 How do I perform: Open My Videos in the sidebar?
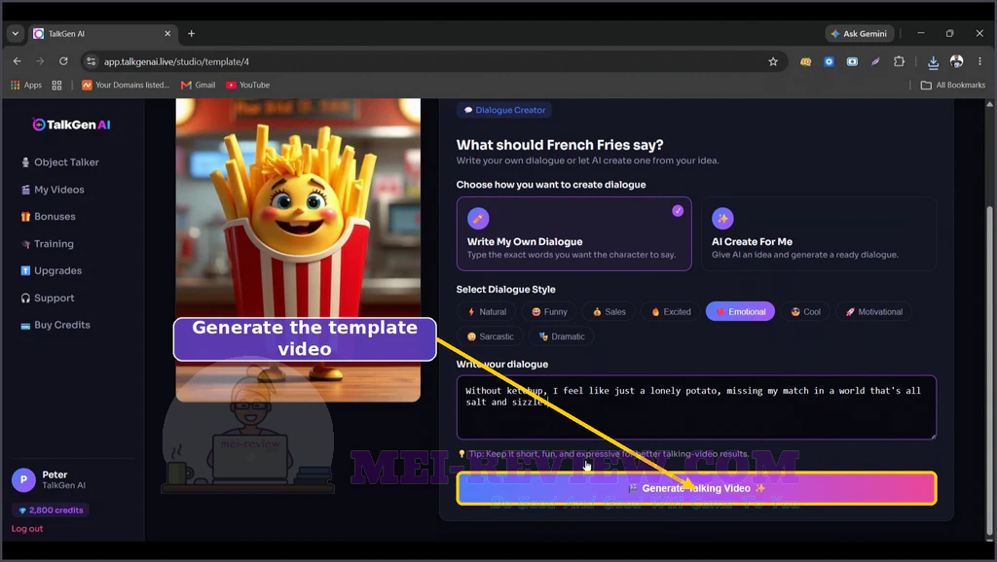tap(53, 190)
